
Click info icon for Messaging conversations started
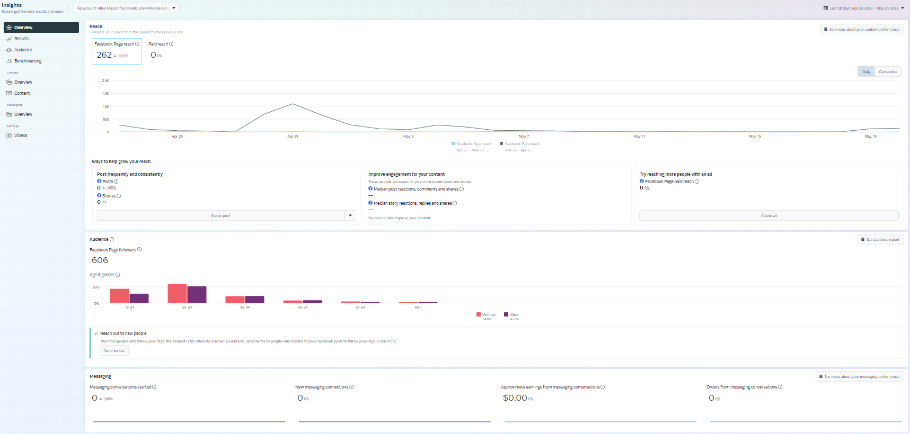[x=154, y=387]
